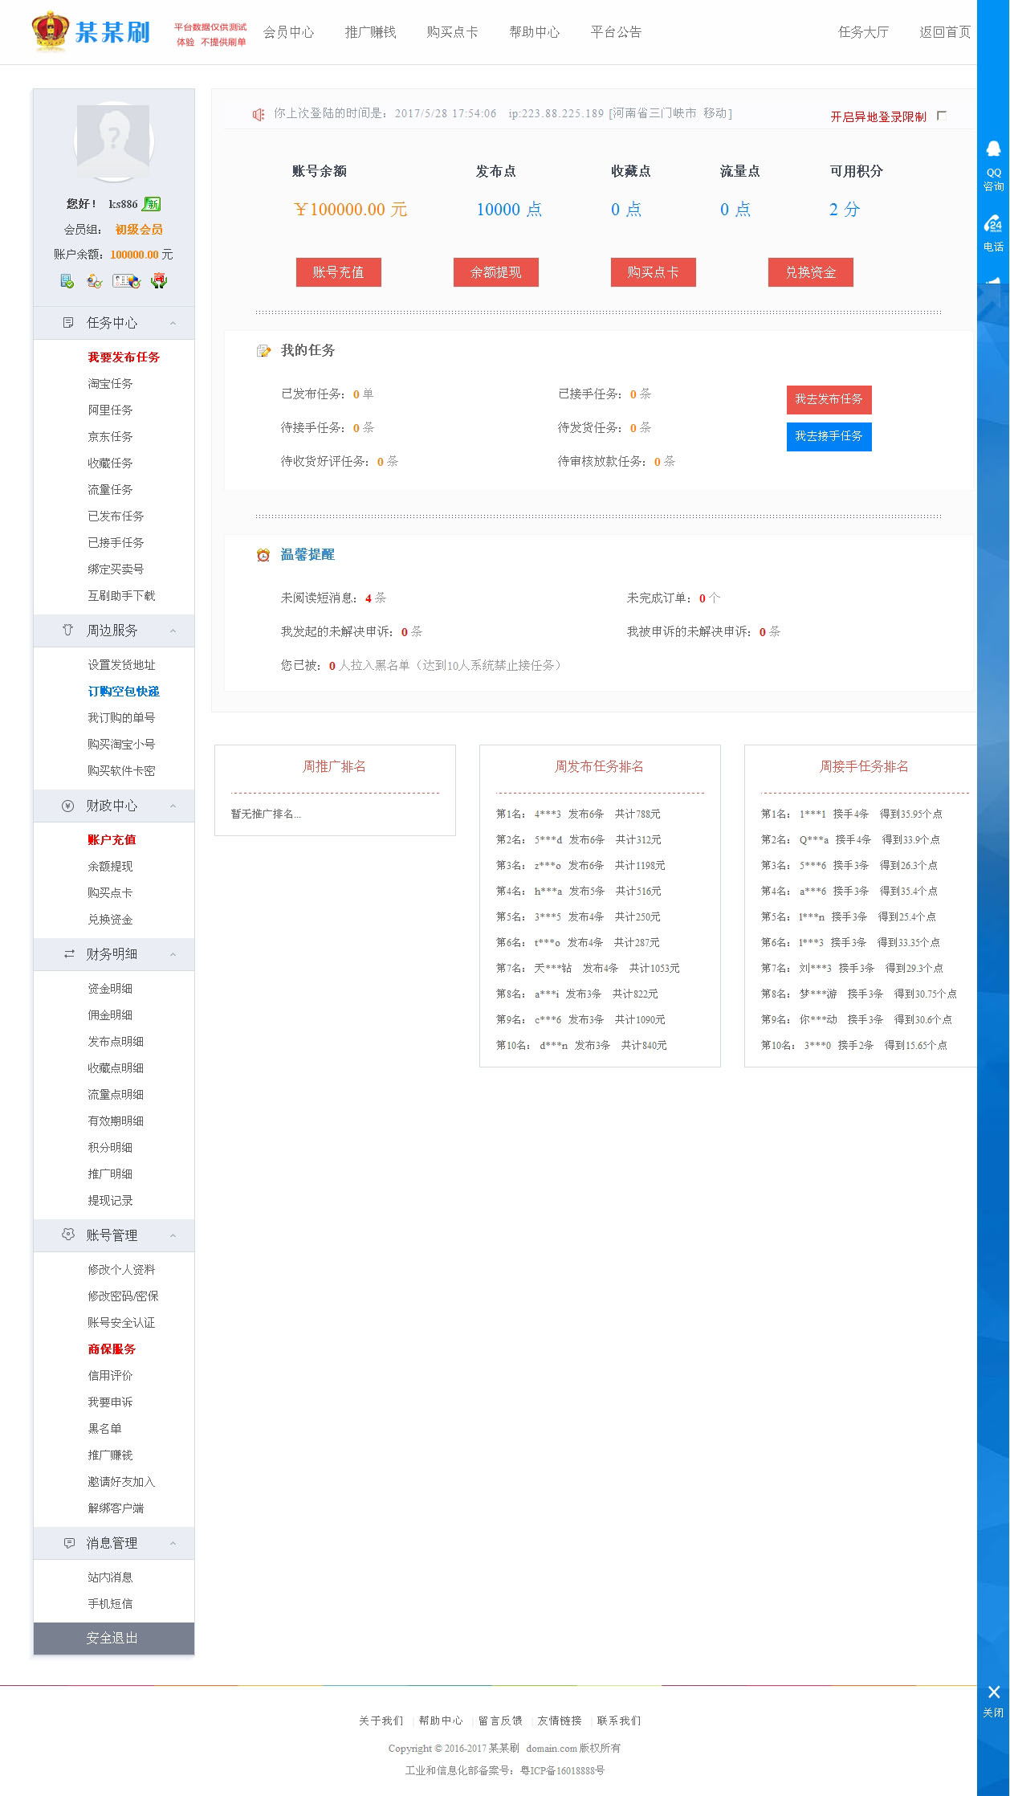Click the 账号管理 section gear icon

pyautogui.click(x=68, y=1235)
